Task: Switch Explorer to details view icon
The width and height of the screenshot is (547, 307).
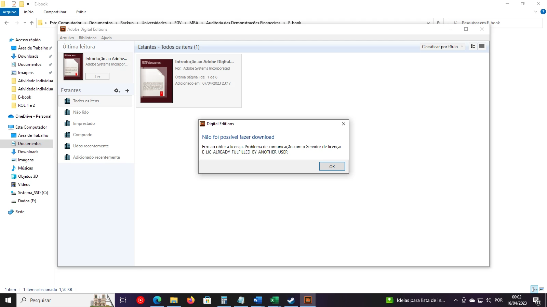Action: (534, 289)
